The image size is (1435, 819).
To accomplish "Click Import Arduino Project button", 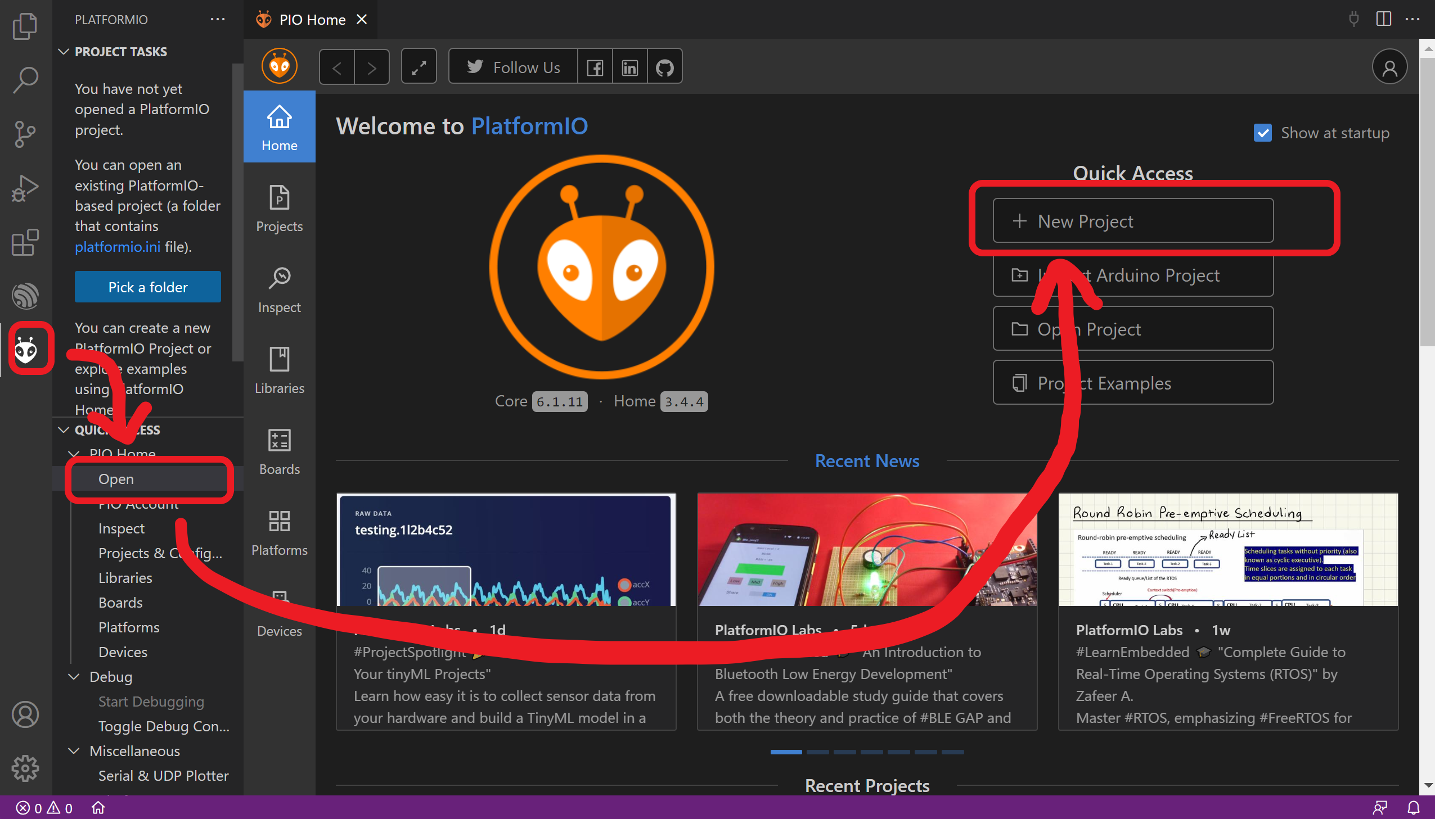I will point(1132,274).
